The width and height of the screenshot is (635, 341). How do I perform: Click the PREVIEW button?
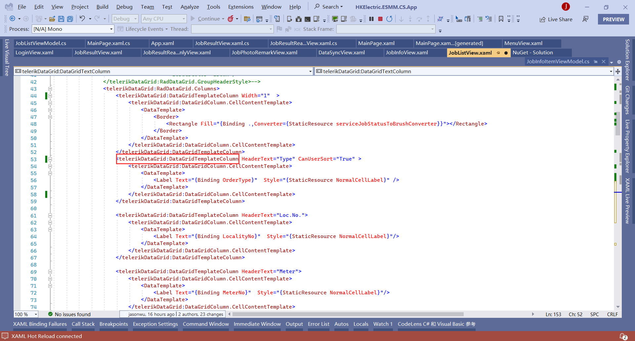point(613,19)
